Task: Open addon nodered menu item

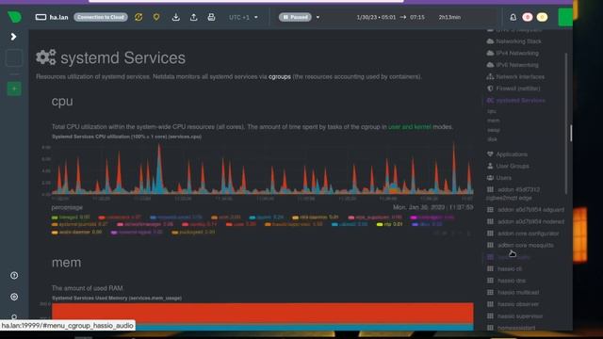Action: (526, 222)
